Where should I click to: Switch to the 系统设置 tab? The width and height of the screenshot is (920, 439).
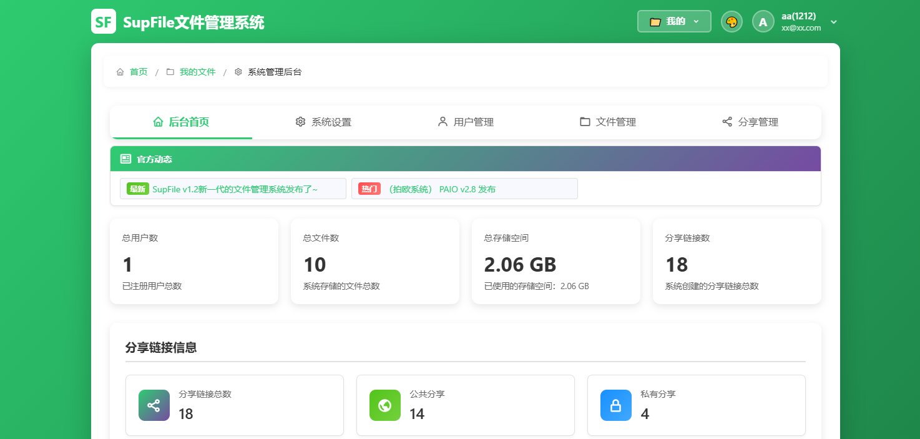coord(323,122)
